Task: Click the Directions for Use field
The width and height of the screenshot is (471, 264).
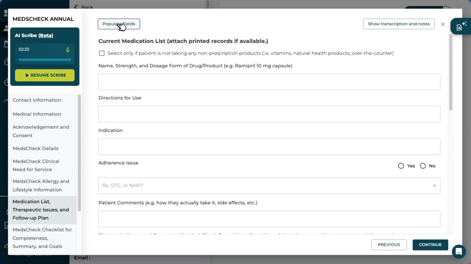Action: pyautogui.click(x=269, y=114)
